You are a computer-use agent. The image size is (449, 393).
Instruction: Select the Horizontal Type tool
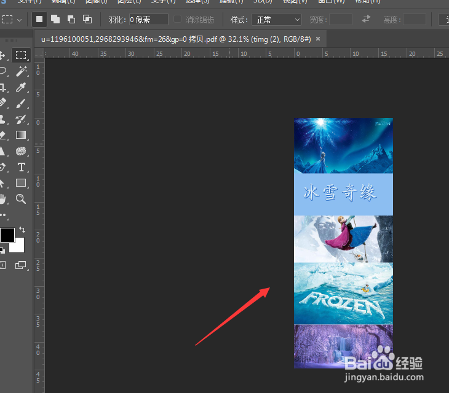point(21,167)
